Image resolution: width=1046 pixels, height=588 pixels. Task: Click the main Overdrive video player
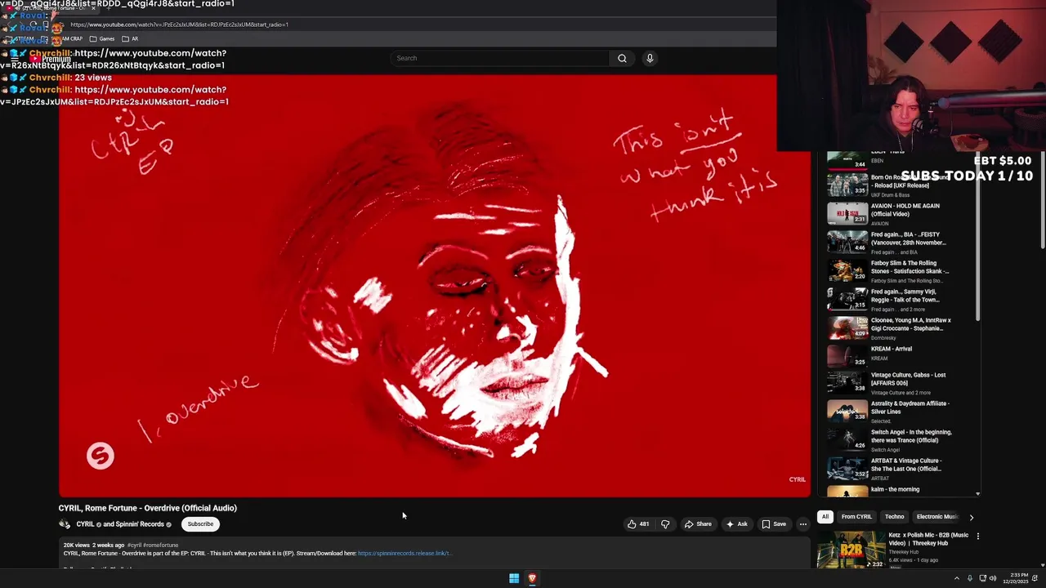tap(434, 286)
